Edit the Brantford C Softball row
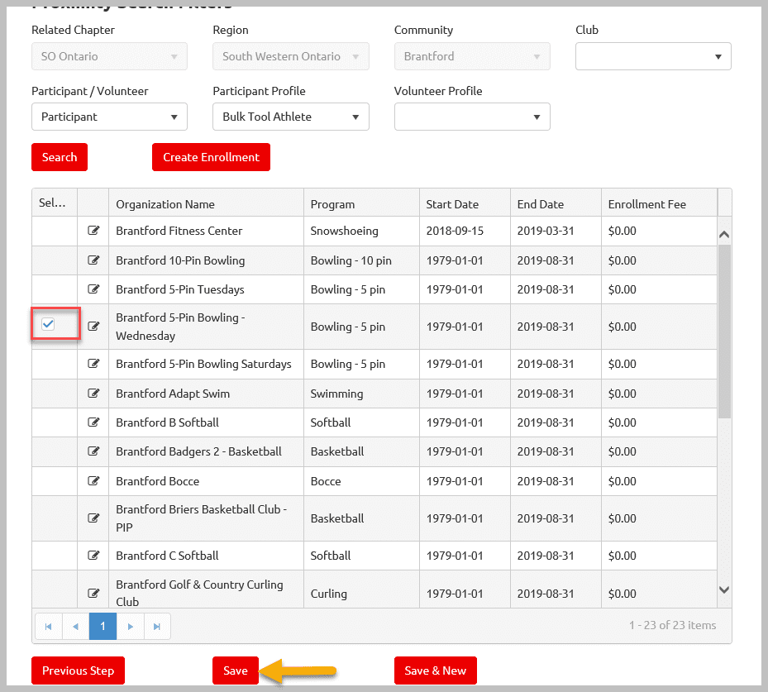 [x=93, y=556]
